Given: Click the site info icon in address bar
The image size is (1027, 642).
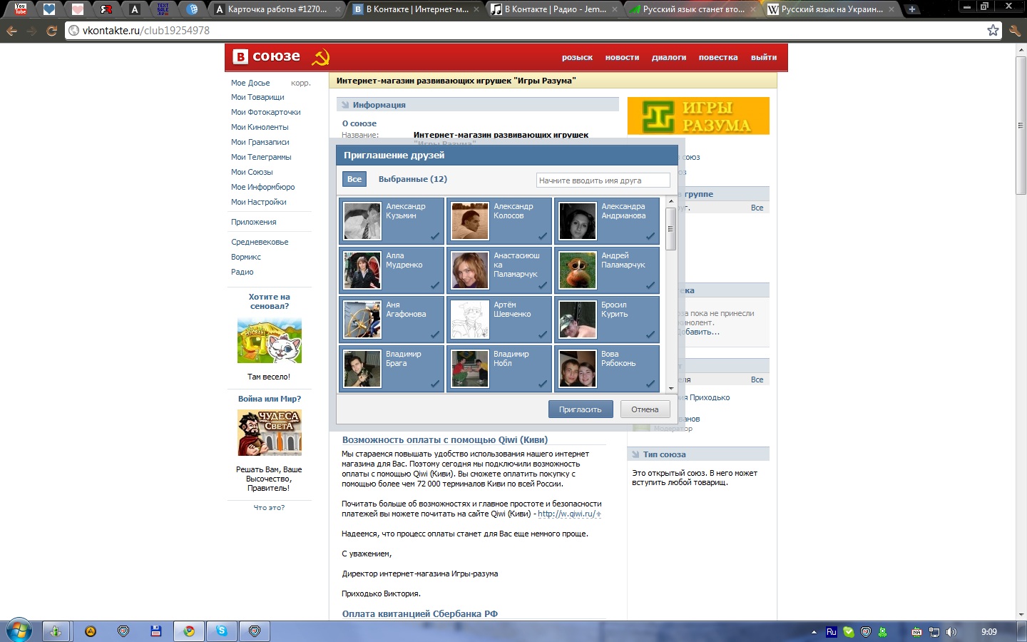Looking at the screenshot, I should [73, 31].
